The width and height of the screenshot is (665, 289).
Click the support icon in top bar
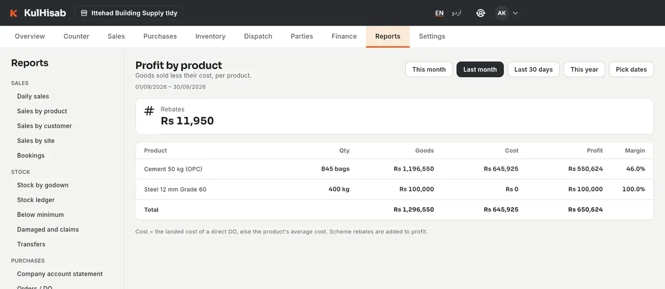[x=480, y=13]
